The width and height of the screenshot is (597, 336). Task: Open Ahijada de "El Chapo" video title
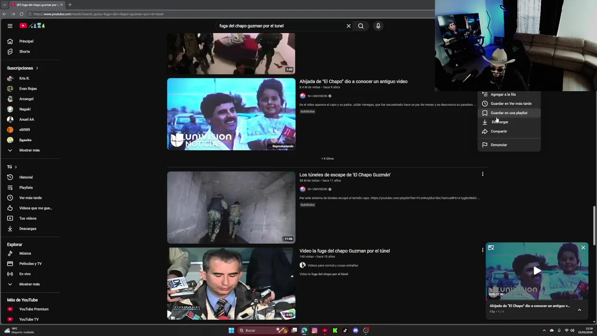click(x=354, y=81)
